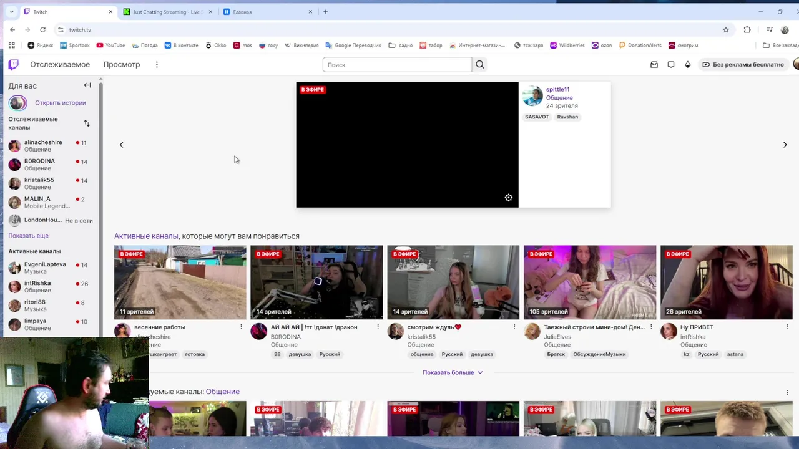
Task: Collapse the 'Для вас' sidebar
Action: click(87, 85)
